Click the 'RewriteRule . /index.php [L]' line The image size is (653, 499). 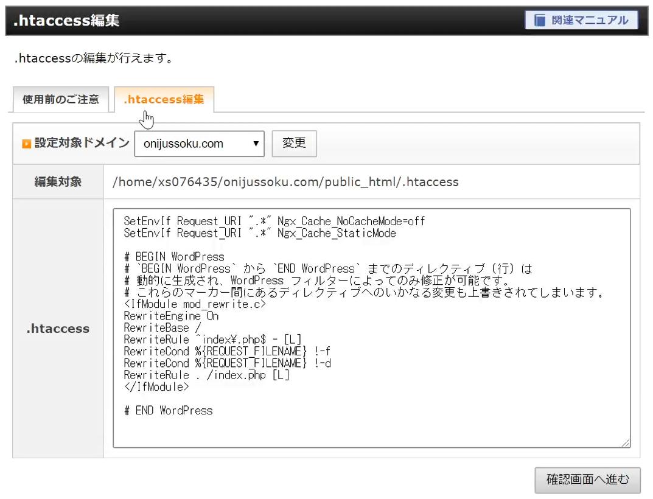pyautogui.click(x=206, y=375)
